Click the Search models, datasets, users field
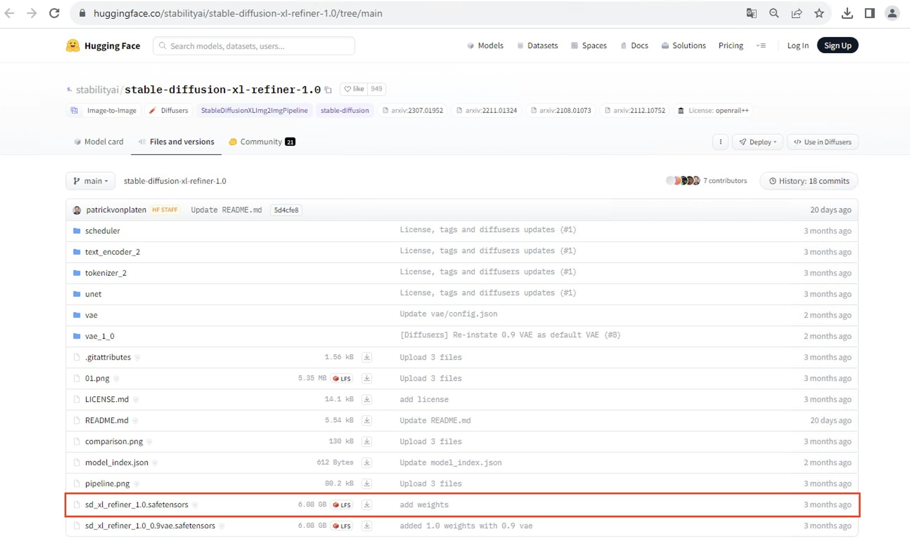Viewport: 910px width, 552px height. click(254, 46)
